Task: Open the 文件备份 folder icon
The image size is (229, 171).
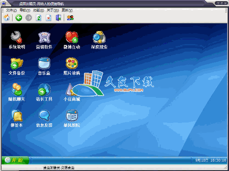Action: [x=17, y=63]
